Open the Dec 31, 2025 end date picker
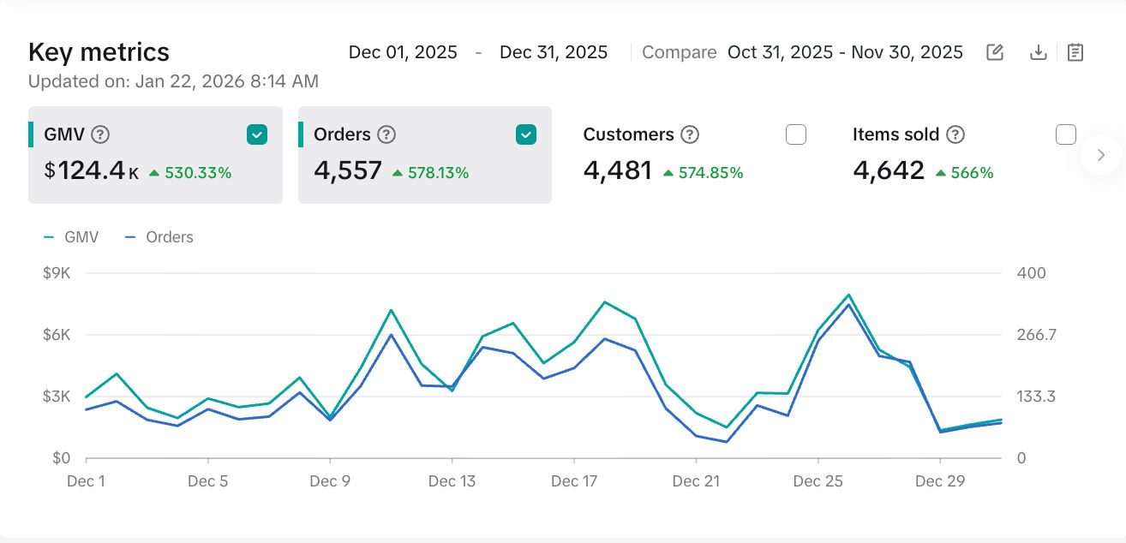 [x=554, y=52]
